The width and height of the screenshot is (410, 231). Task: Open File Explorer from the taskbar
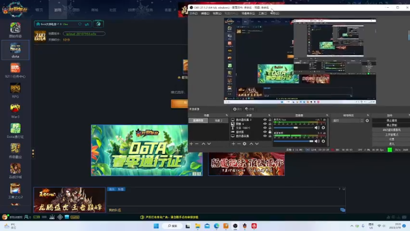click(x=197, y=226)
